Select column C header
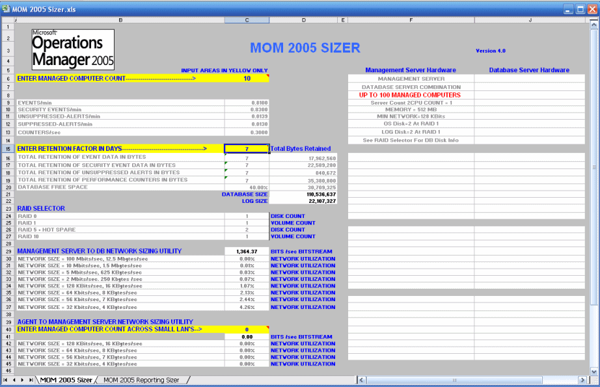The height and width of the screenshot is (387, 600). [247, 20]
